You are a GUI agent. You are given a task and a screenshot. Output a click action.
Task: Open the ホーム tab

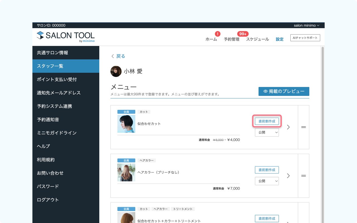pos(211,39)
